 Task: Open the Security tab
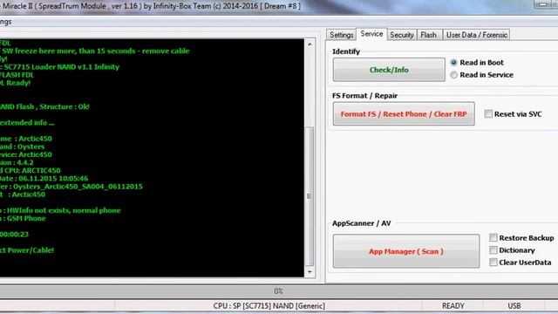402,35
